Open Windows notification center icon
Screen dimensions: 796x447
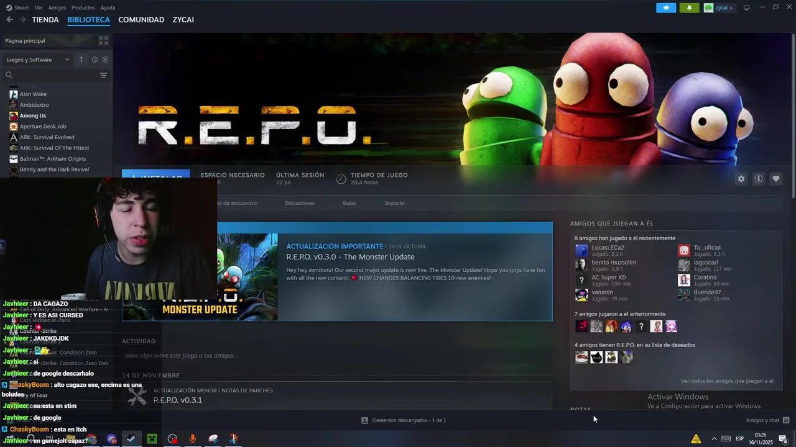pos(783,439)
